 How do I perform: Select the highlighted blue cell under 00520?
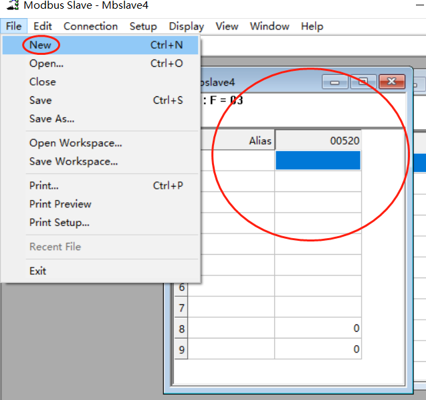point(318,161)
